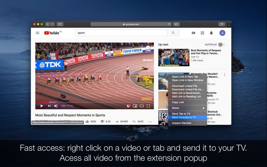Click the cast-to-TV extension toolbar icon

pyautogui.click(x=176, y=24)
